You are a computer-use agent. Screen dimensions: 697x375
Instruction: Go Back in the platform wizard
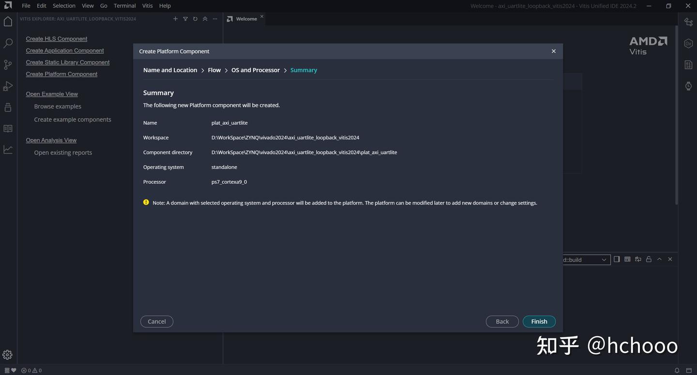click(502, 321)
